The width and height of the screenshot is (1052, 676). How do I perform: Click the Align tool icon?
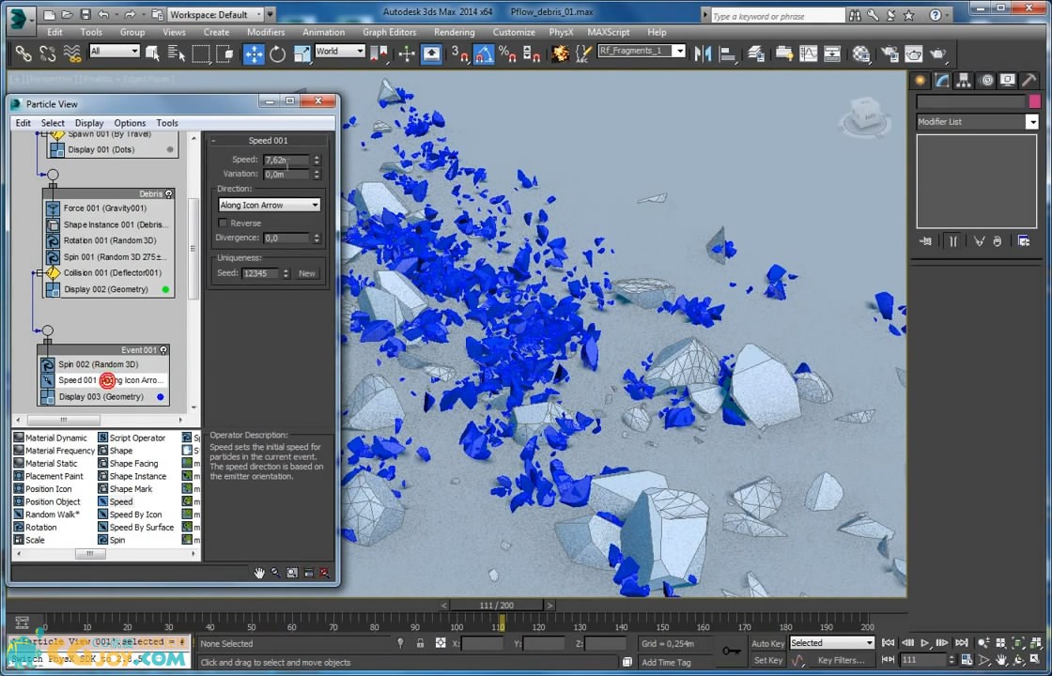727,54
